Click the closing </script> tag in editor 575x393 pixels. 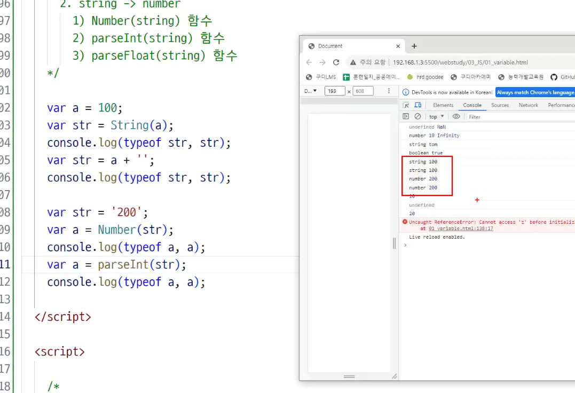(62, 317)
